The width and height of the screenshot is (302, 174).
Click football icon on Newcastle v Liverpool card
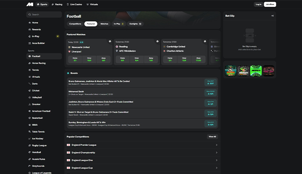(x=110, y=41)
